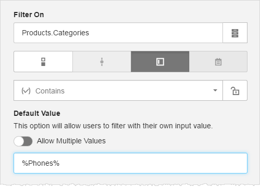Viewport: 260px width, 187px height.
Task: Click the Products.Categories filter field
Action: coord(118,33)
